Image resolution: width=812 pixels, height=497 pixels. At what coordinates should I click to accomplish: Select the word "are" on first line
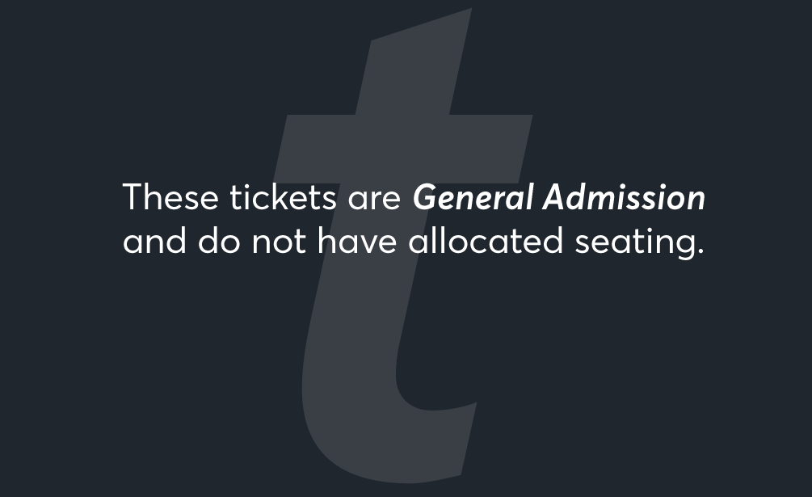tap(374, 200)
